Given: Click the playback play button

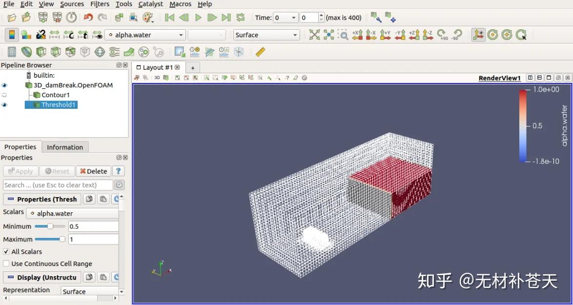Looking at the screenshot, I should click(198, 18).
